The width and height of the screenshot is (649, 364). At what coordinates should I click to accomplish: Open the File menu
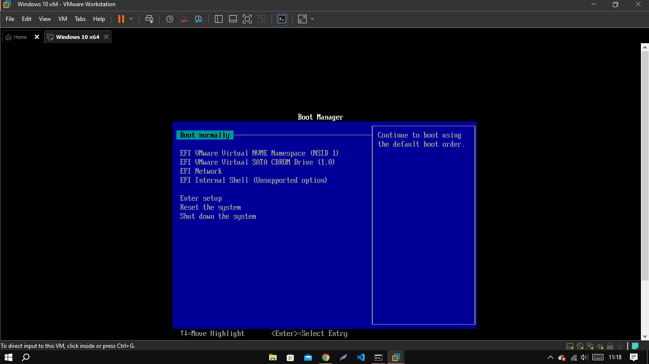[x=10, y=19]
